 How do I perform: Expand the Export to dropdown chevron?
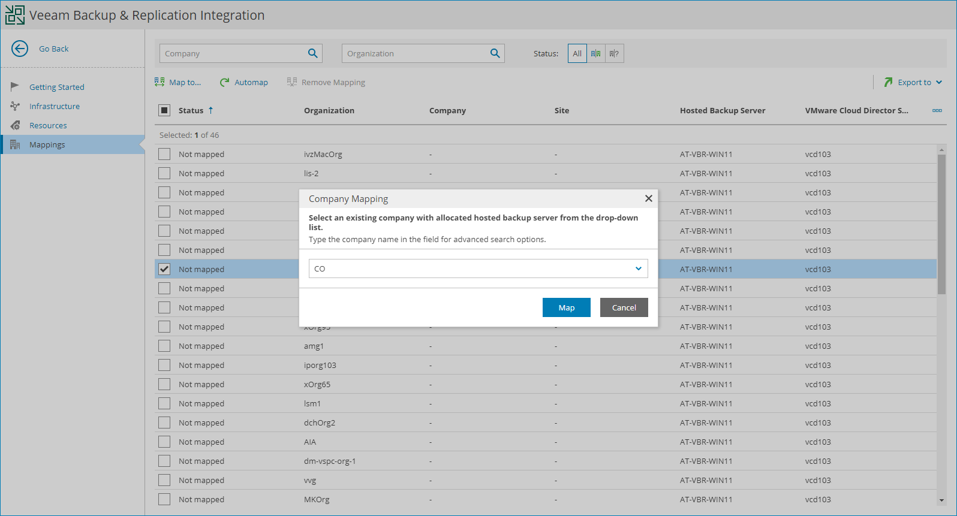(939, 82)
